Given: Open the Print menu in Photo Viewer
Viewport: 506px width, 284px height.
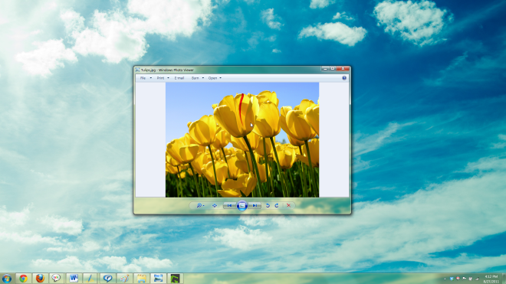Looking at the screenshot, I should [163, 78].
